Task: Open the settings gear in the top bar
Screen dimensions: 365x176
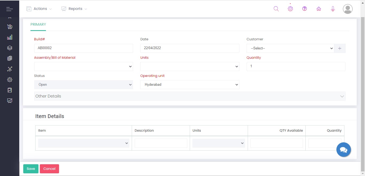Action: (290, 9)
